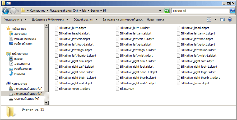Type in the Поиск: Bill search field
237x120 pixels.
coord(199,11)
